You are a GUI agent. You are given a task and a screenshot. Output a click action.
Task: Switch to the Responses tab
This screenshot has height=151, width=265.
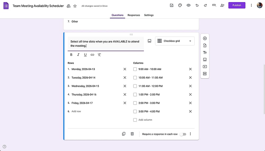click(134, 15)
